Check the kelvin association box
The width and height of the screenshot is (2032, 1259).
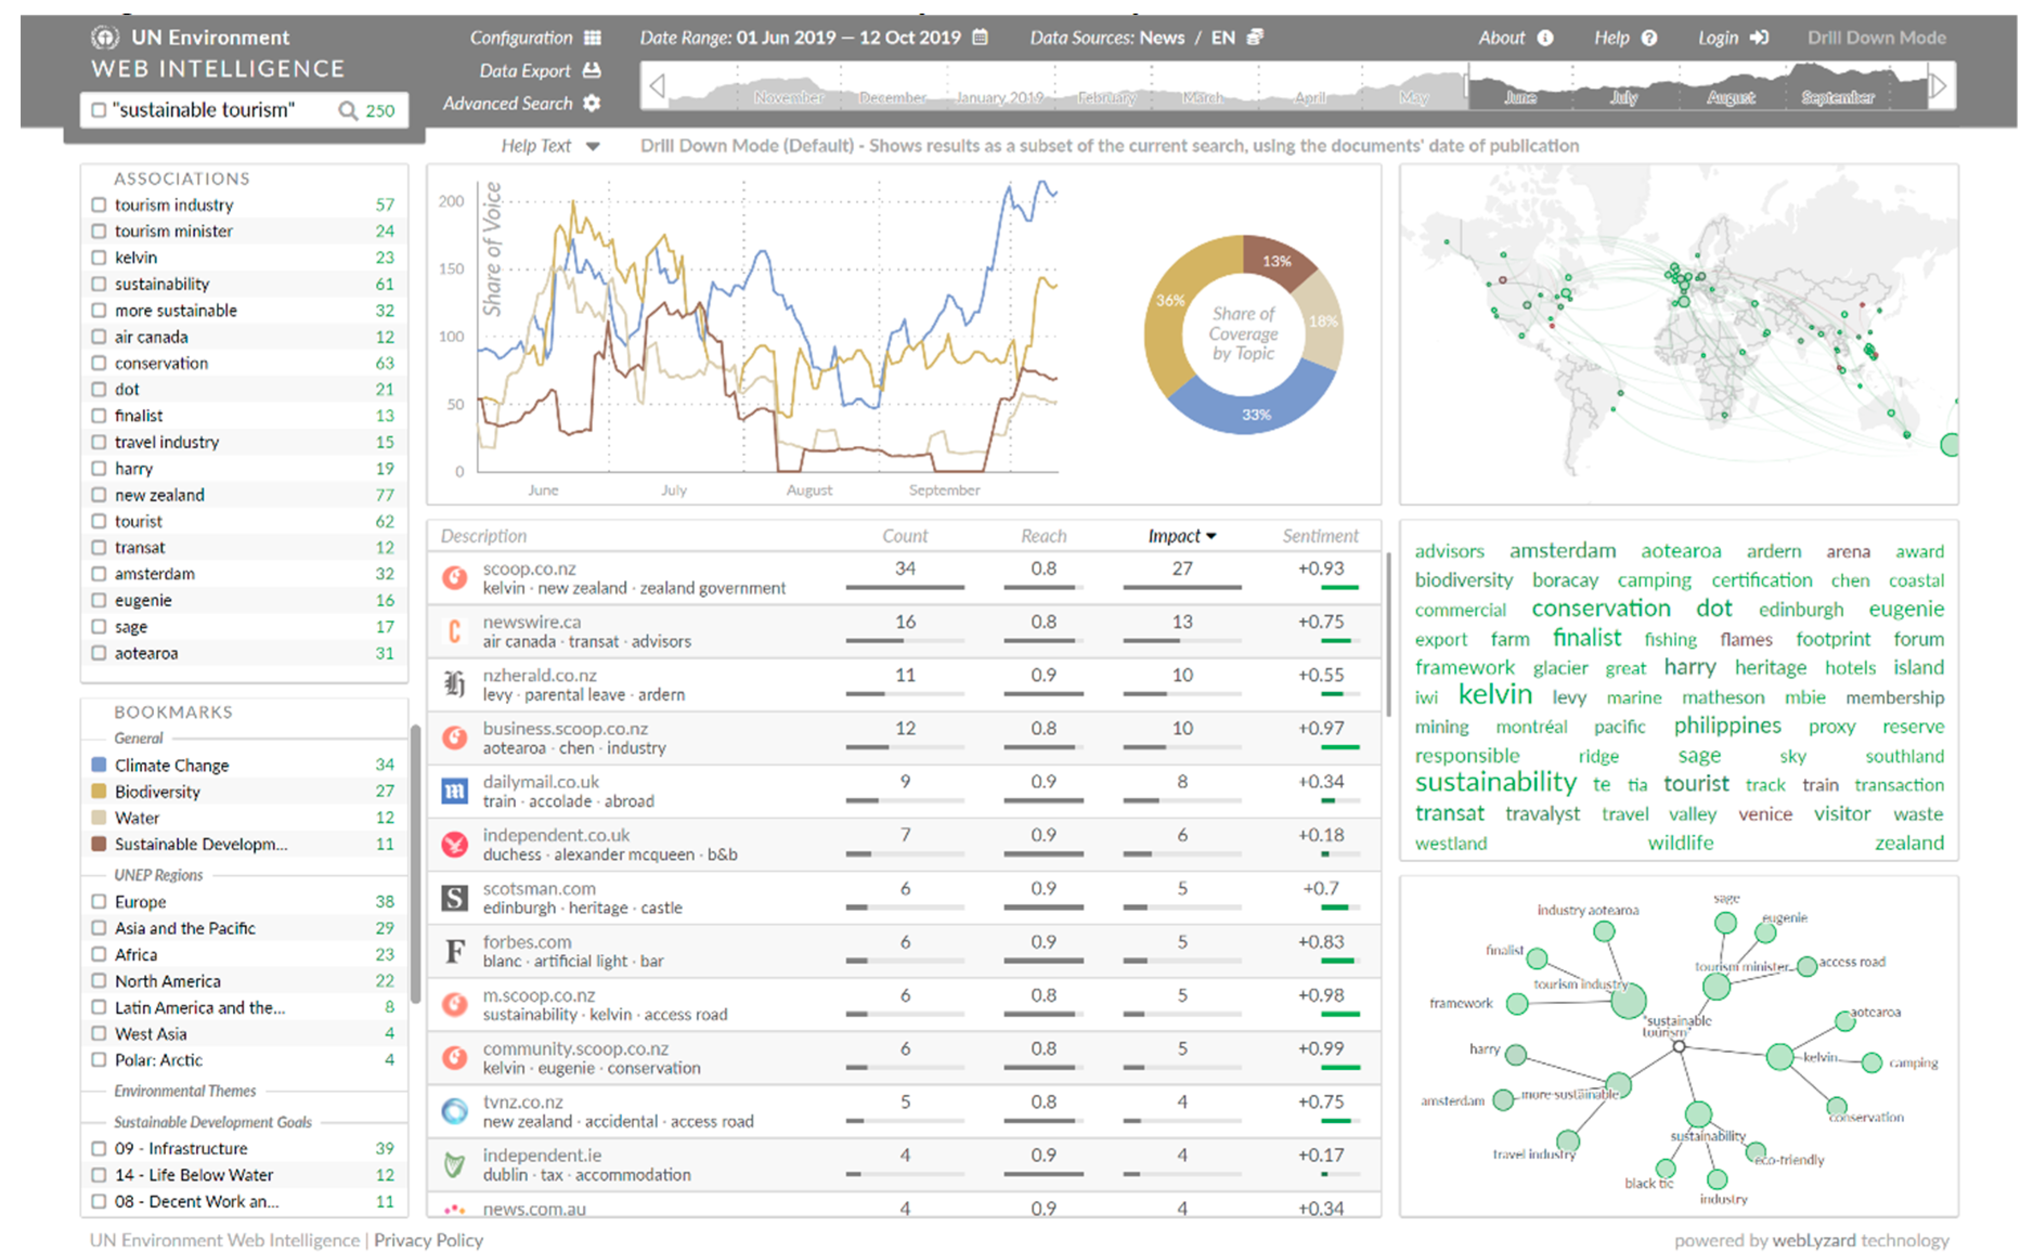(98, 257)
